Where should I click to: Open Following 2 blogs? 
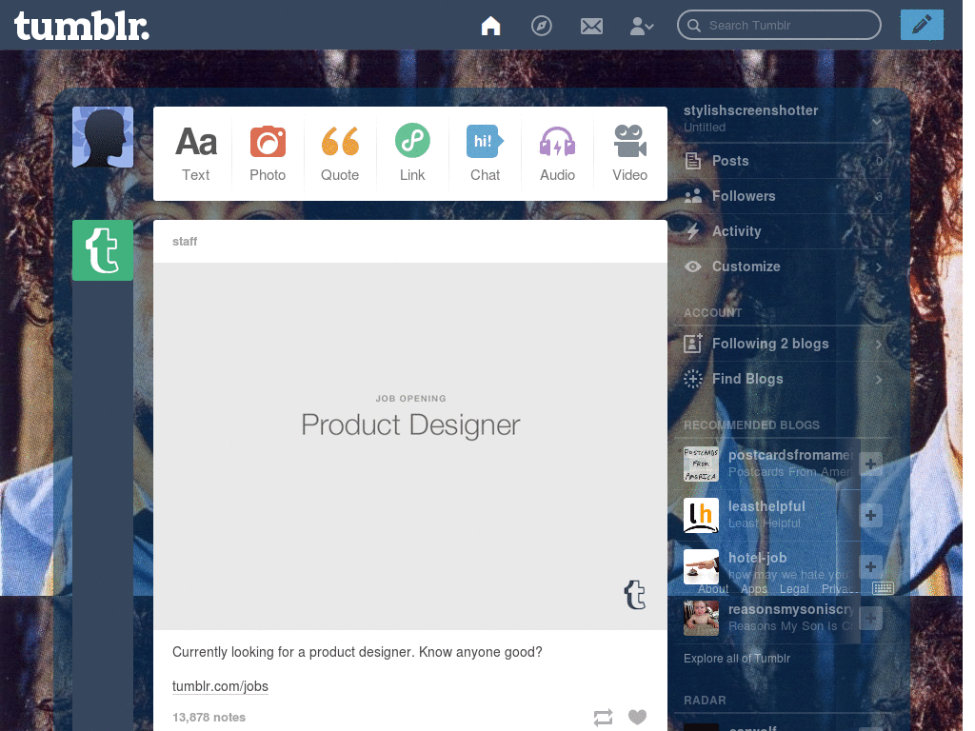[x=784, y=344]
